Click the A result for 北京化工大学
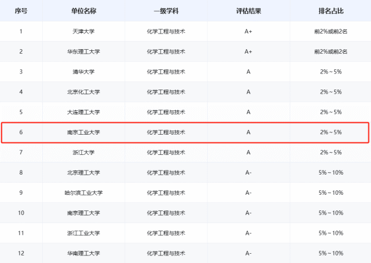This screenshot has height=263, width=371. click(x=248, y=92)
